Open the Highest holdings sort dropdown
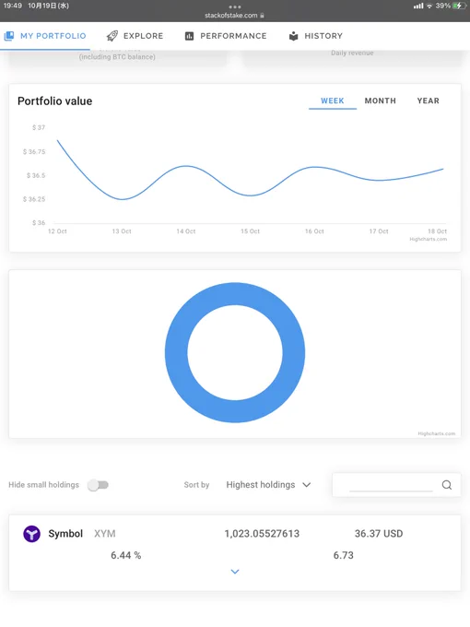This screenshot has width=470, height=627. pyautogui.click(x=268, y=485)
